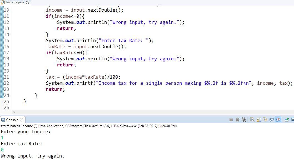The width and height of the screenshot is (294, 160).
Task: Select the printf statement on line 22
Action: (x=167, y=83)
